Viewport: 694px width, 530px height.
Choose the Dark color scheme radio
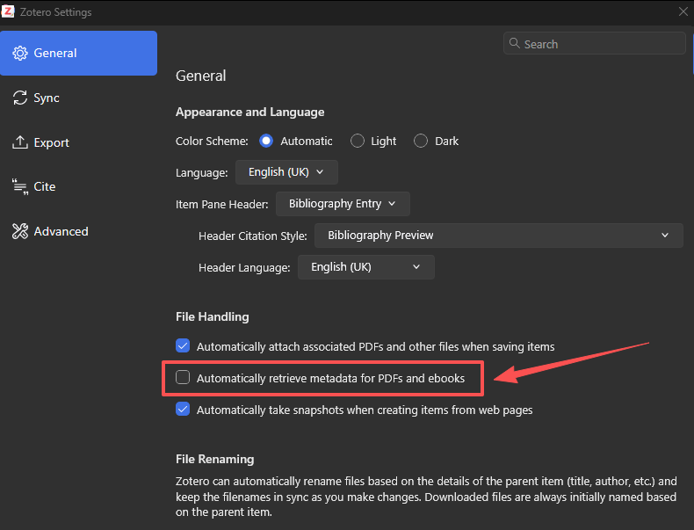coord(421,141)
